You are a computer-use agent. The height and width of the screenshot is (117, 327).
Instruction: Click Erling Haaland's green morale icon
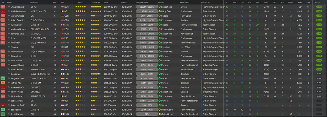[159, 7]
